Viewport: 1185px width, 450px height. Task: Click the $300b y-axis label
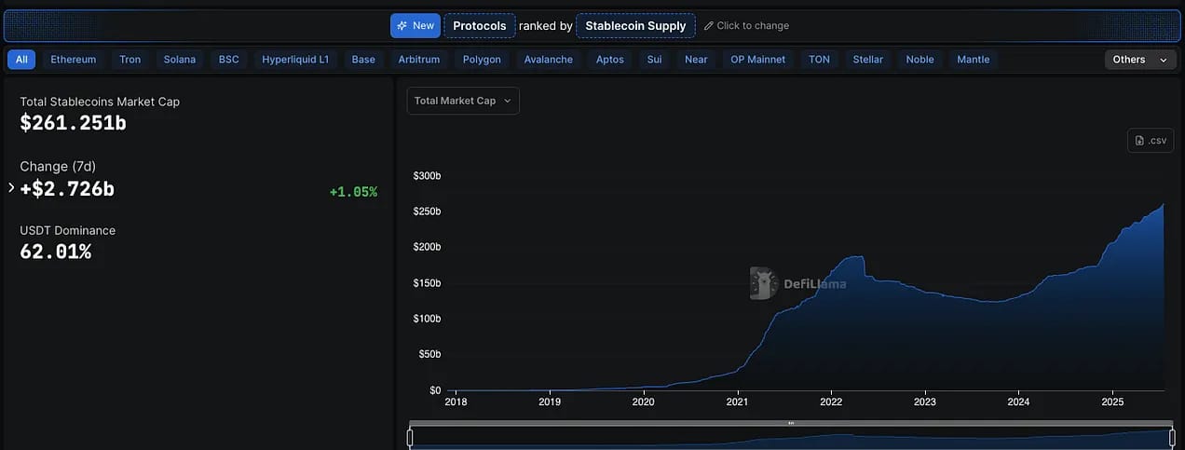coord(427,175)
